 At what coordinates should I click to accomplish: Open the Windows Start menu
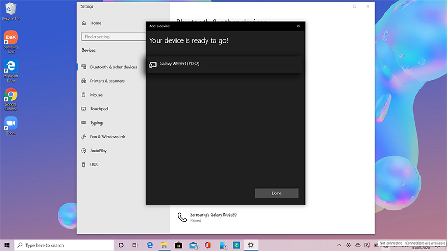7,245
